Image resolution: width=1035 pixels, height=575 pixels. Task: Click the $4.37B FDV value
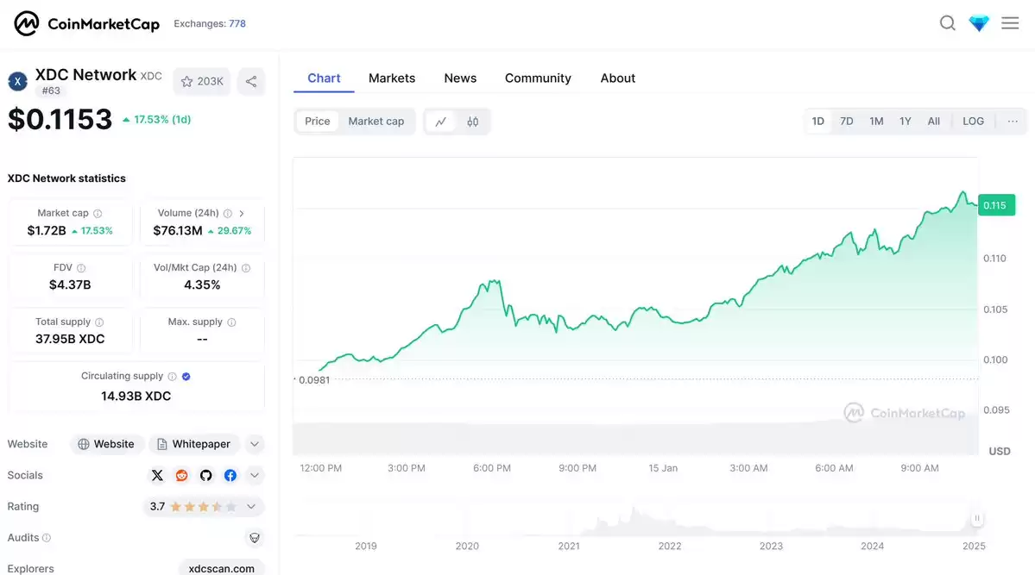pos(70,284)
